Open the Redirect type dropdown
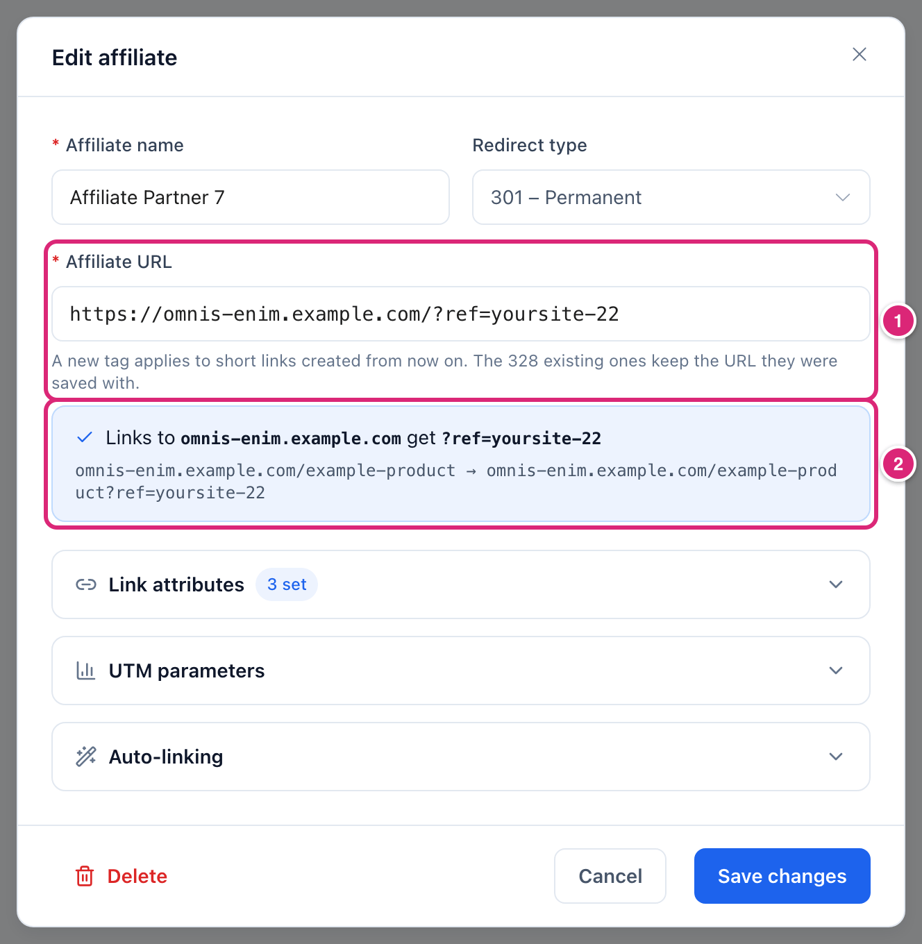The image size is (922, 944). point(671,197)
